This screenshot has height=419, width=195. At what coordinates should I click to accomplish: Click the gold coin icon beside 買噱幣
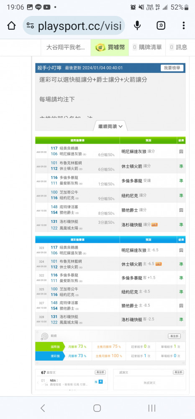(x=100, y=48)
